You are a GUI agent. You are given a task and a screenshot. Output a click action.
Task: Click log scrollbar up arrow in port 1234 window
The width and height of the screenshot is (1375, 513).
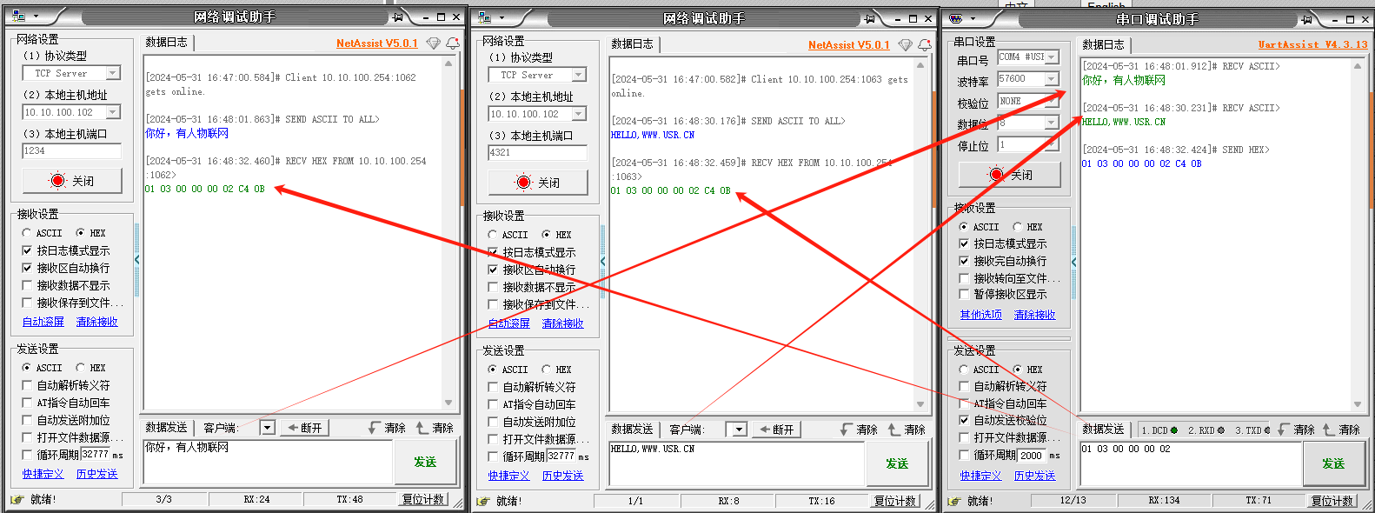pyautogui.click(x=448, y=63)
